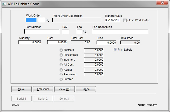This screenshot has height=112, width=170.
Task: Click the Percentage value field
Action: pyautogui.click(x=94, y=55)
